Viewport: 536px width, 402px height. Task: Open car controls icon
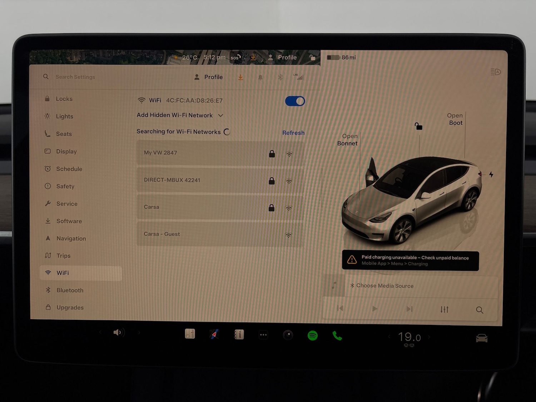pyautogui.click(x=482, y=338)
